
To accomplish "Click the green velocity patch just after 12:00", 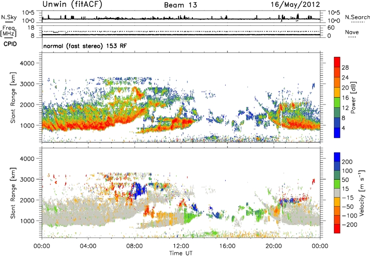I will (190, 217).
